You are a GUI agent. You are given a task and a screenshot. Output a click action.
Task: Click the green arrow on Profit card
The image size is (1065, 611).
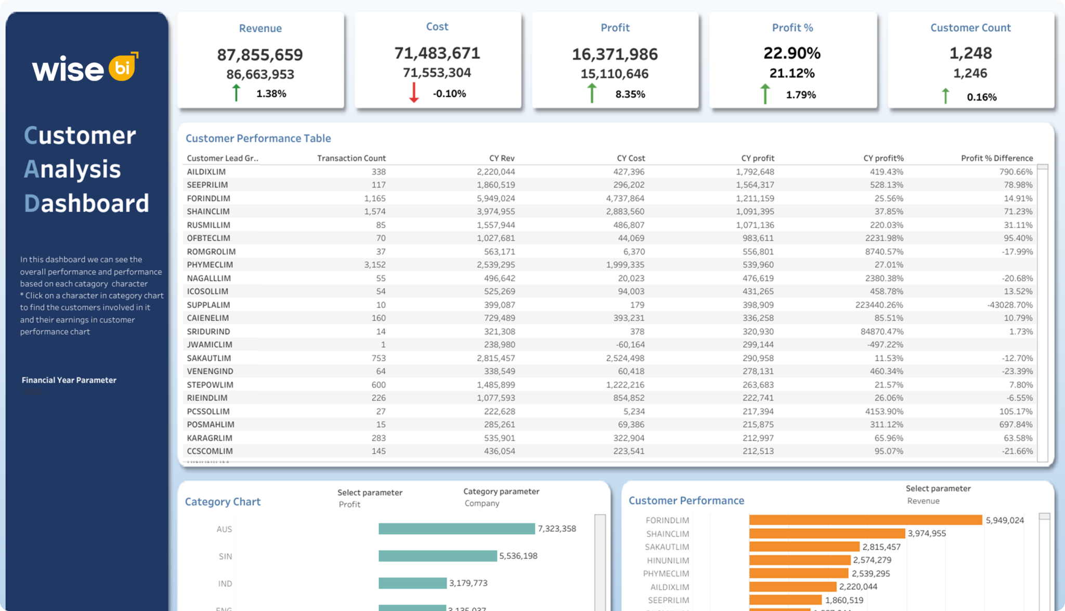pyautogui.click(x=591, y=91)
